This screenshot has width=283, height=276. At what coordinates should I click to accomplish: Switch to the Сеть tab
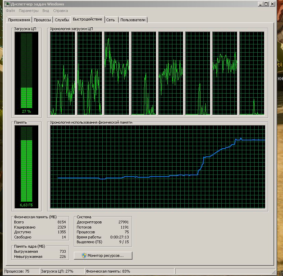pos(111,20)
